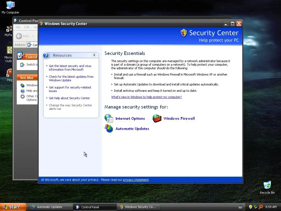The image size is (281, 211).
Task: Click the keyboard icon beside system tray
Action: (240, 207)
